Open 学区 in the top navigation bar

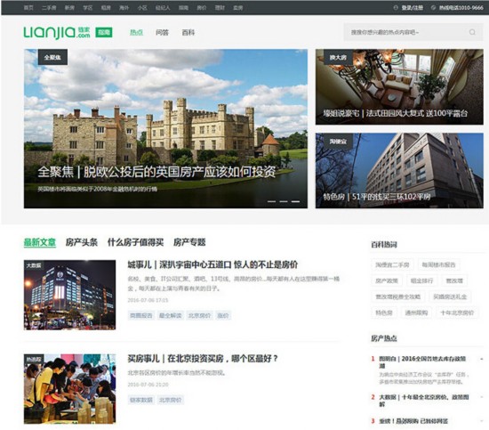click(x=88, y=7)
